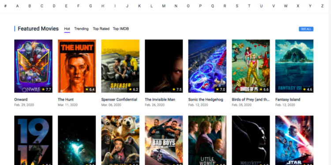Open The Invisible Man poster
This screenshot has width=331, height=165.
click(164, 66)
